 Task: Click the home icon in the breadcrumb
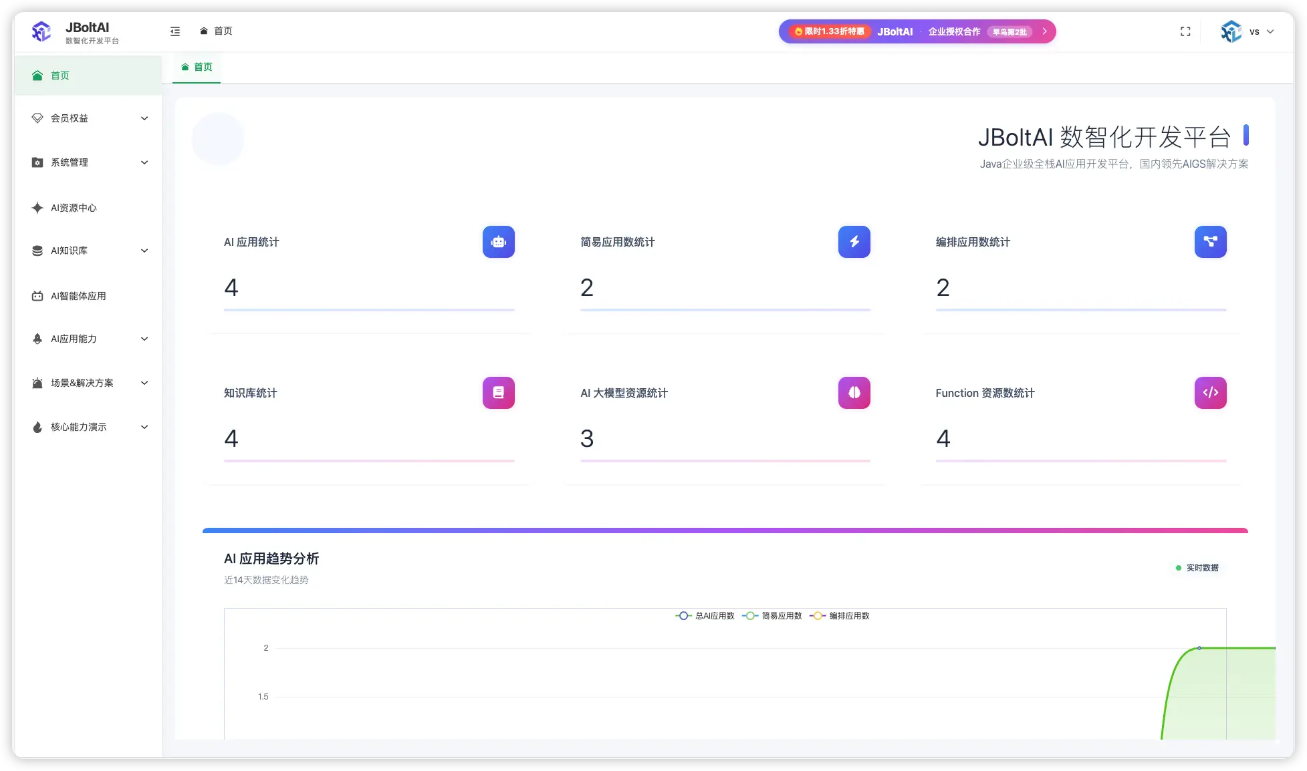[x=204, y=31]
